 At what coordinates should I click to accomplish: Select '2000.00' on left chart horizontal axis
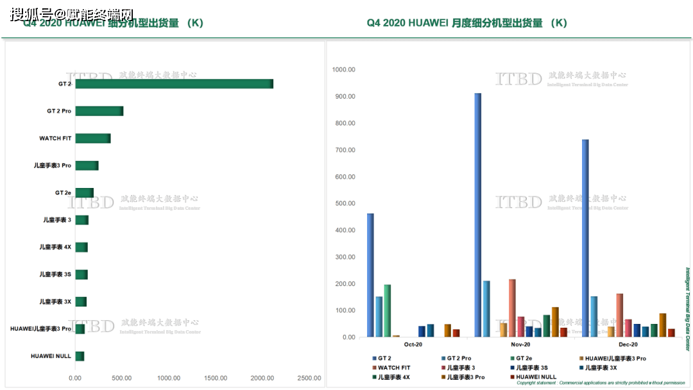point(262,378)
